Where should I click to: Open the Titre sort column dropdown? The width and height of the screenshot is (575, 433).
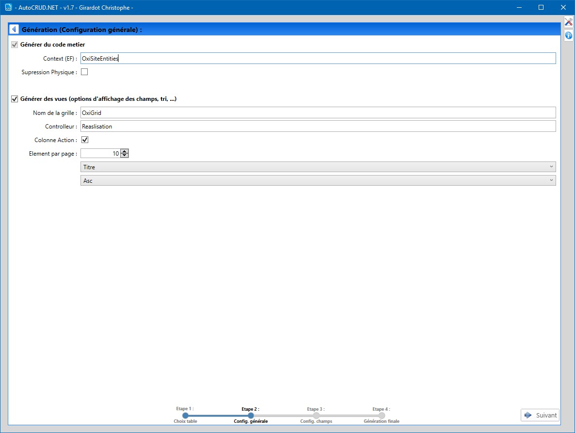318,167
